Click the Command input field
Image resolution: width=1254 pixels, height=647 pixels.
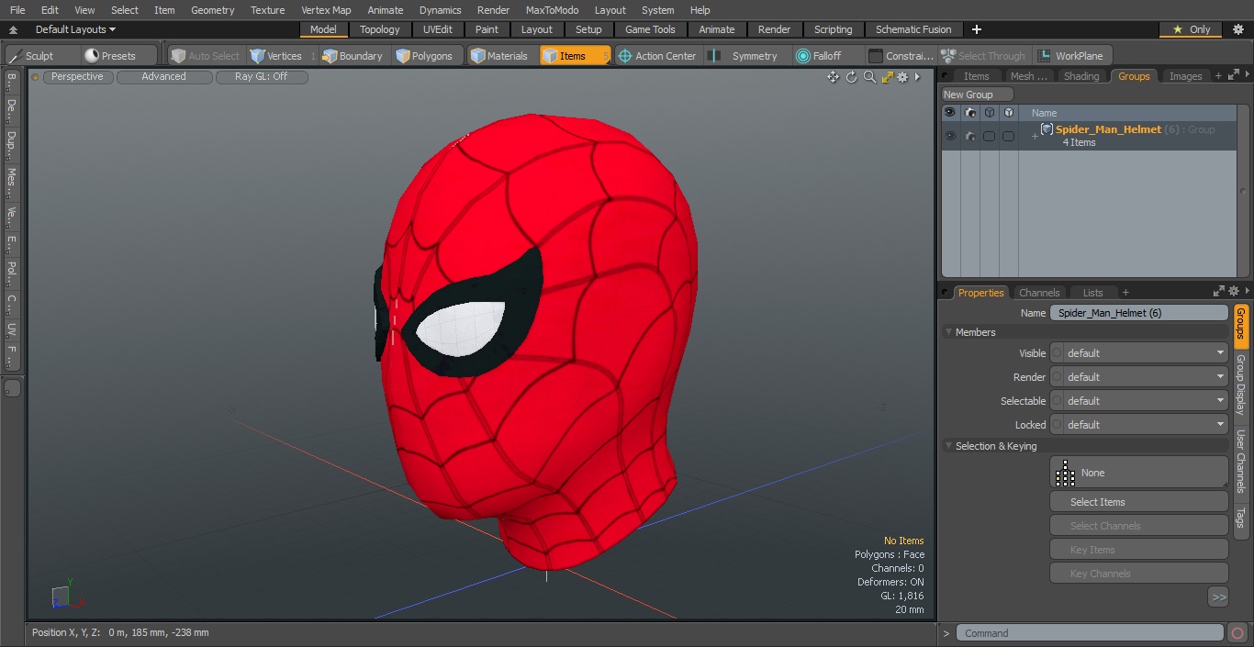pyautogui.click(x=1089, y=633)
